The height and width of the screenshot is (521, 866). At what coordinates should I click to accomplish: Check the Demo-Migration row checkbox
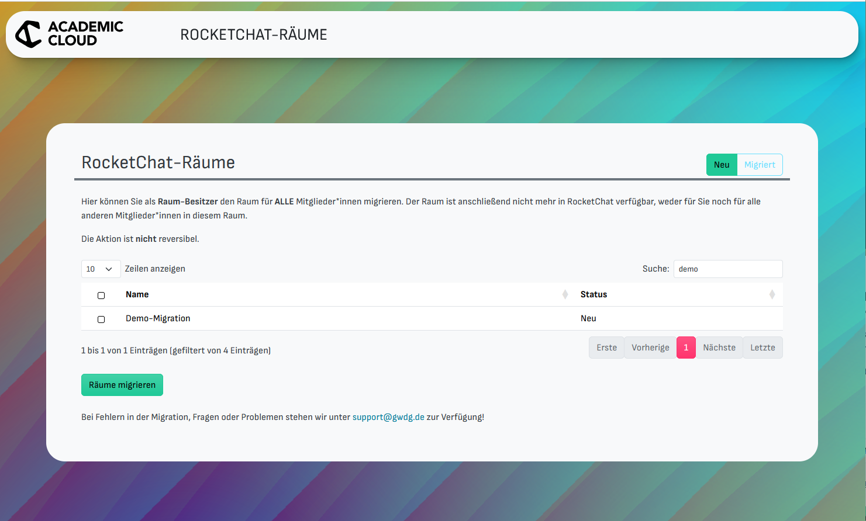(x=101, y=319)
